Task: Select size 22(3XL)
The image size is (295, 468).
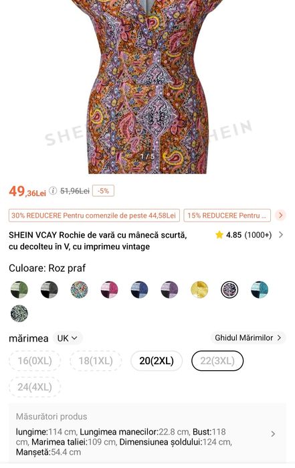Action: coord(217,361)
